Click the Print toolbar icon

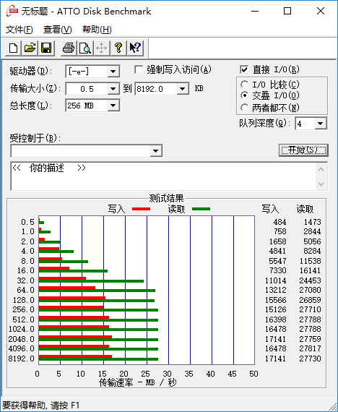(69, 48)
